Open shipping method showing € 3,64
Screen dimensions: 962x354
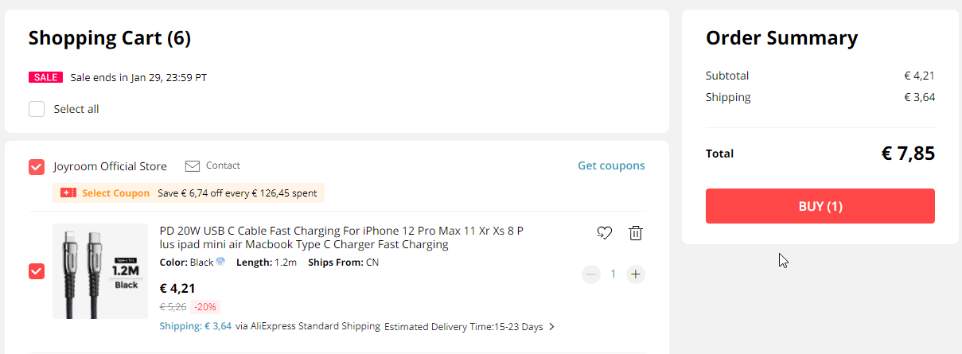pyautogui.click(x=196, y=326)
